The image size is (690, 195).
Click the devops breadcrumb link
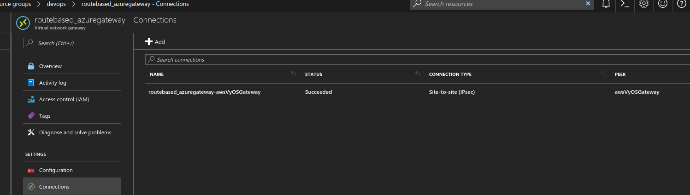[x=56, y=4]
